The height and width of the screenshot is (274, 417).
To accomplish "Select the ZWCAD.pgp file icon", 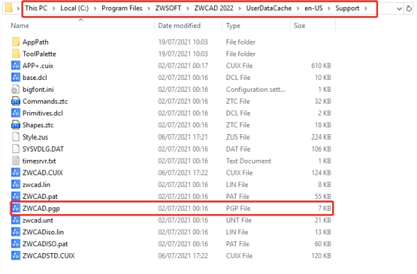I will (x=16, y=208).
